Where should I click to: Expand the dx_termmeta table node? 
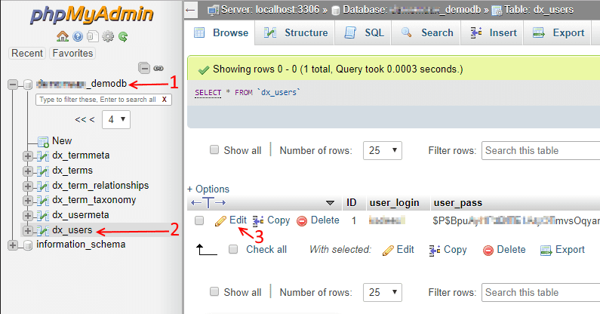click(28, 155)
